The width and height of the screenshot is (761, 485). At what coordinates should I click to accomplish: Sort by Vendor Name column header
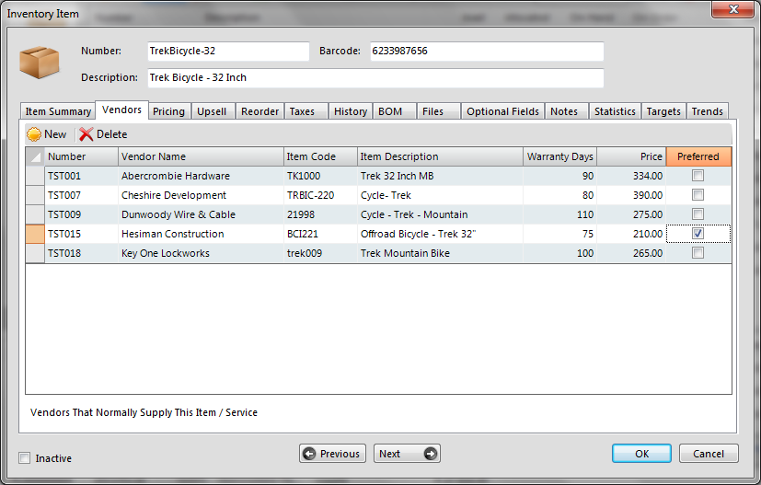coord(200,156)
